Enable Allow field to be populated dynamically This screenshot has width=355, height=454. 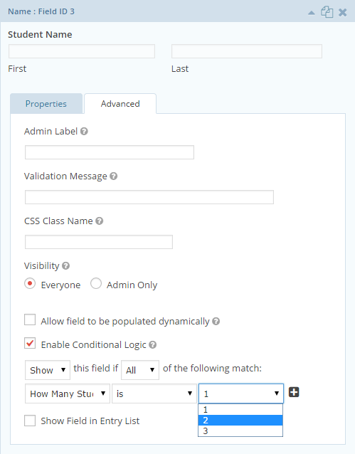click(x=30, y=320)
